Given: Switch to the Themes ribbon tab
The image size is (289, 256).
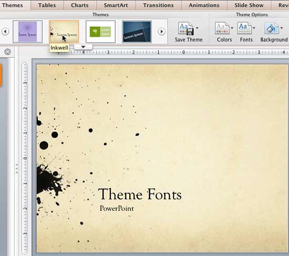Looking at the screenshot, I should coord(13,5).
